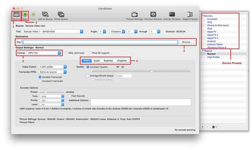Screen dimensions: 252x150
Task: Select the Windows Phone 8 preset
Action: [x=217, y=48]
